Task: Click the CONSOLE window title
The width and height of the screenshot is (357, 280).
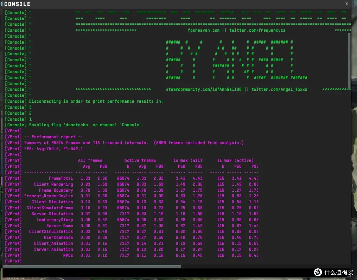Action: pyautogui.click(x=17, y=4)
